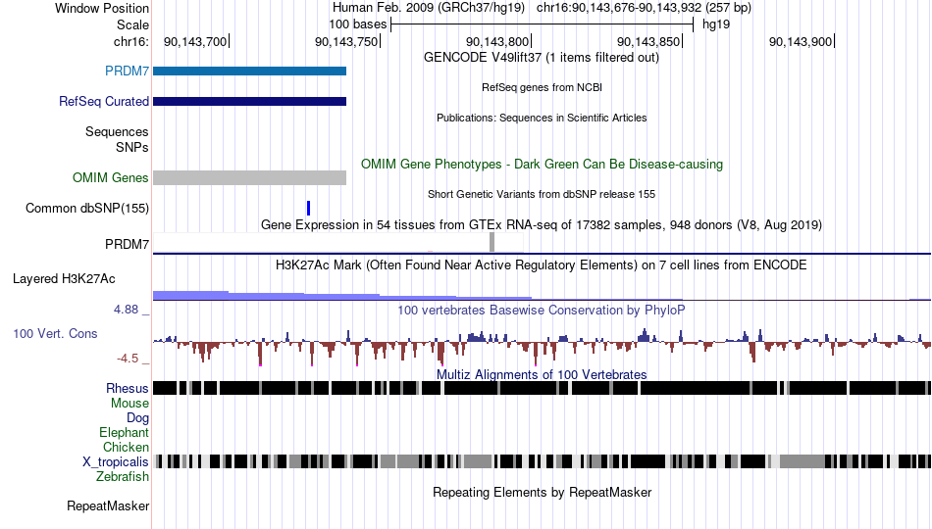The image size is (932, 529).
Task: Click the Human Feb. 2009 assembly text
Action: 429,8
